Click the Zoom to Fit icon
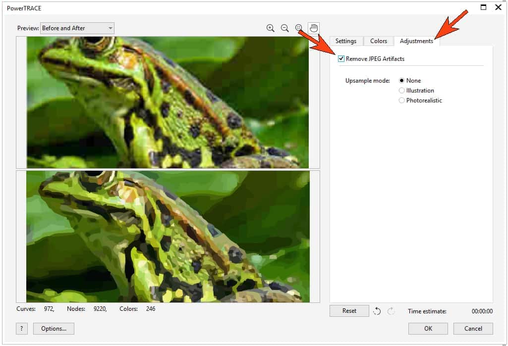508x346 pixels. (299, 28)
